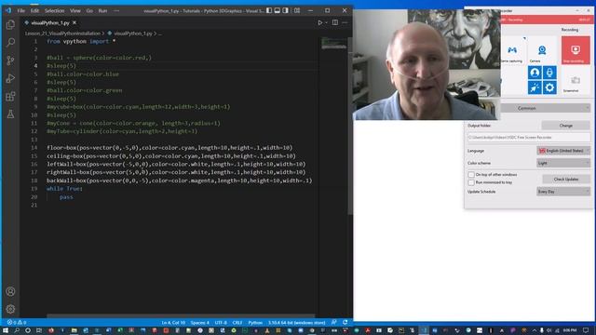This screenshot has width=596, height=335.
Task: Change line ending via CRLF item
Action: tap(237, 323)
